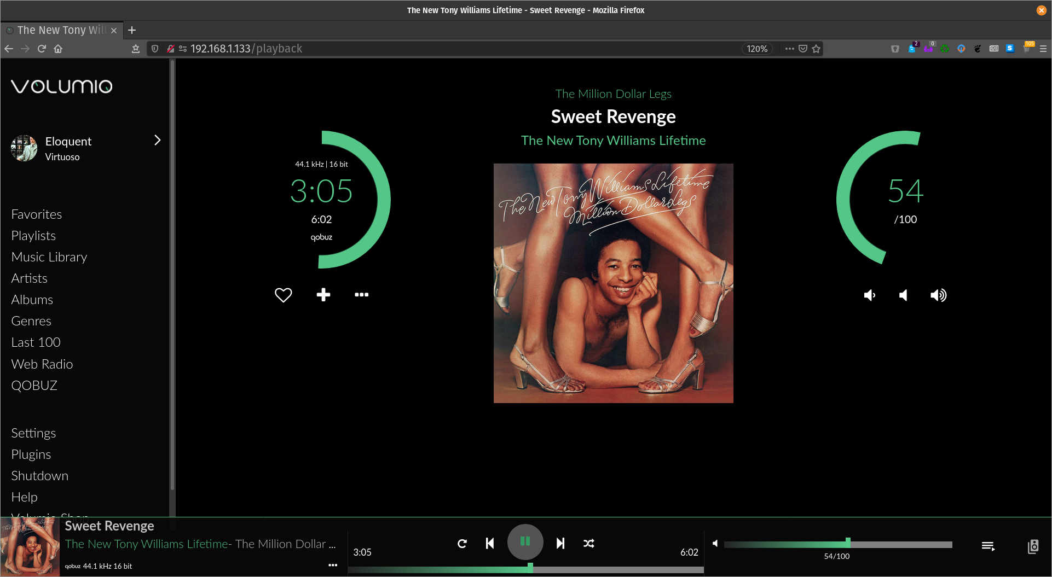Open Last 100 in sidebar

[36, 342]
